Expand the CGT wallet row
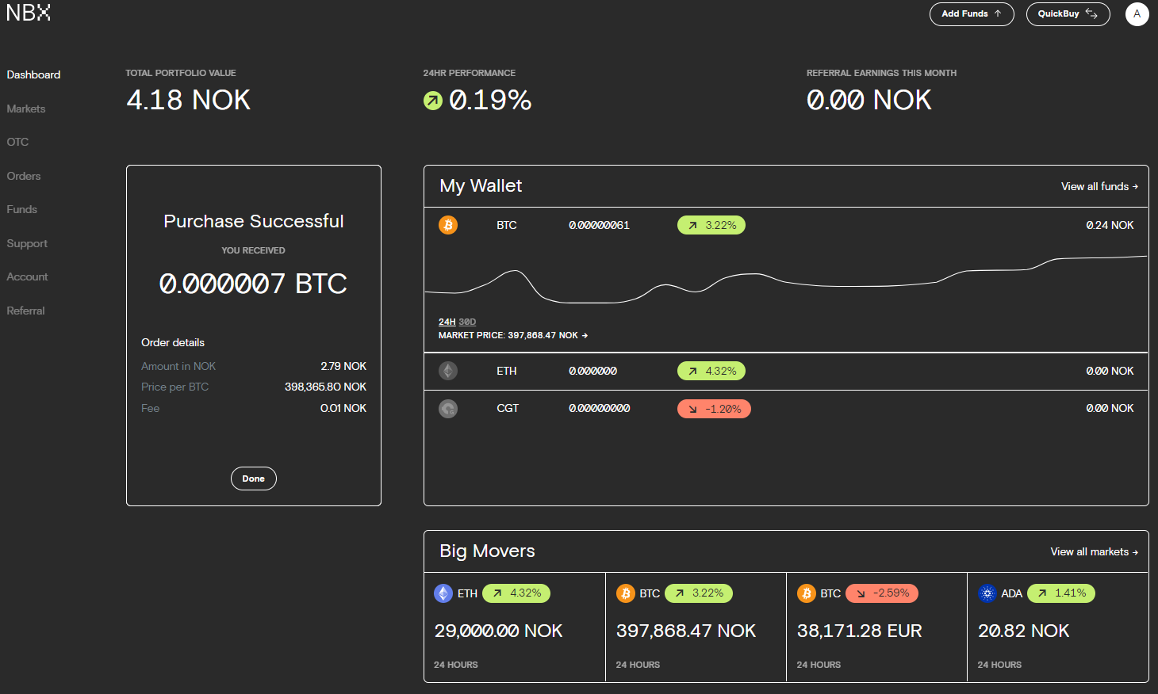The width and height of the screenshot is (1158, 694). point(785,409)
